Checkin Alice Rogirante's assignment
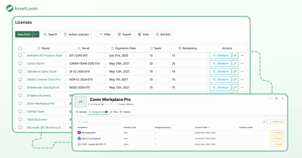 pos(277,133)
